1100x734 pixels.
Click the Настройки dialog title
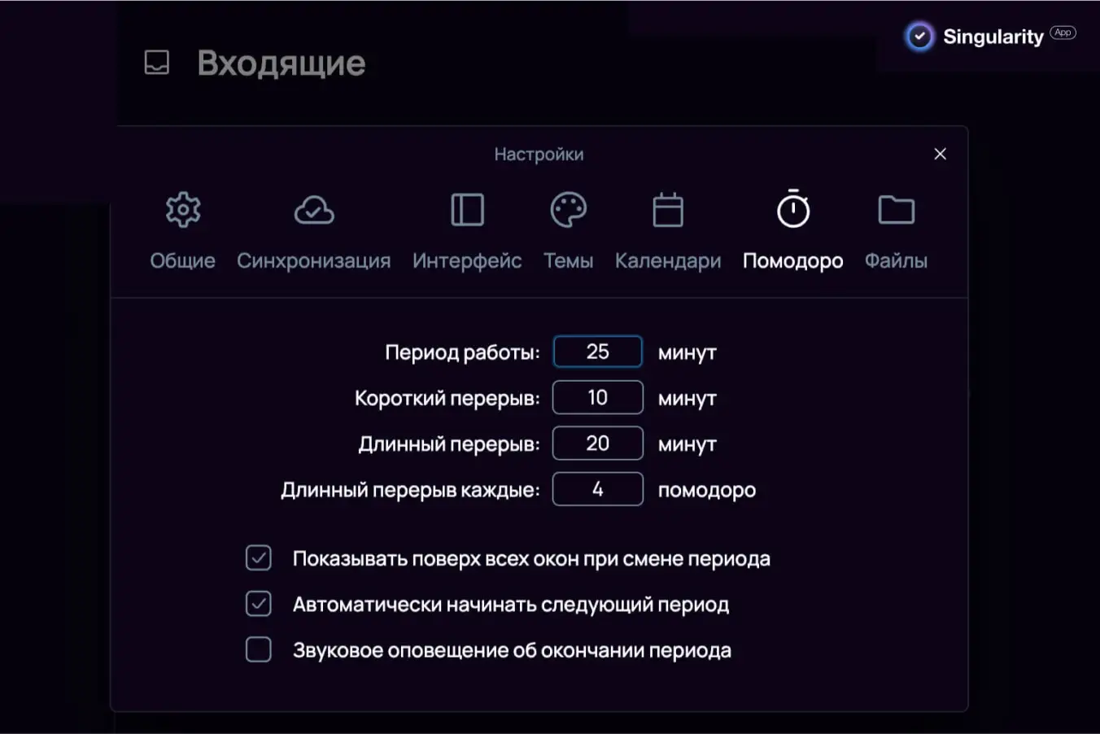pyautogui.click(x=539, y=154)
